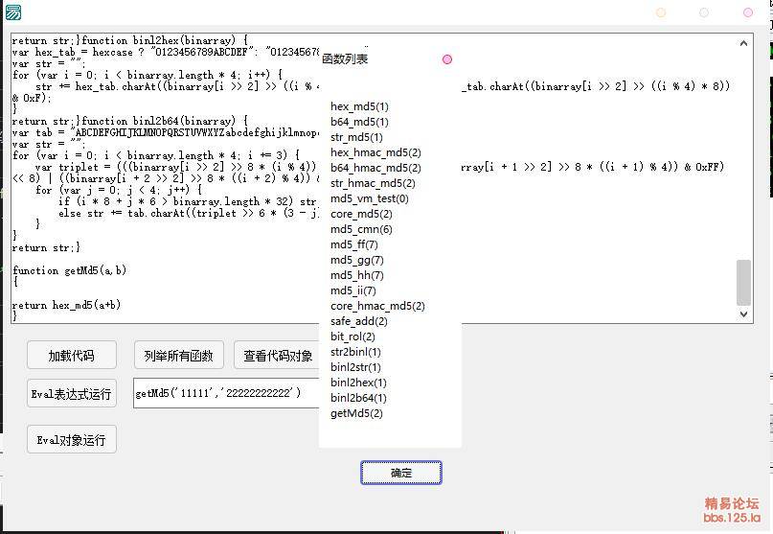Close the 函数列表 popup via pink dot
This screenshot has height=534, width=773.
coord(447,59)
